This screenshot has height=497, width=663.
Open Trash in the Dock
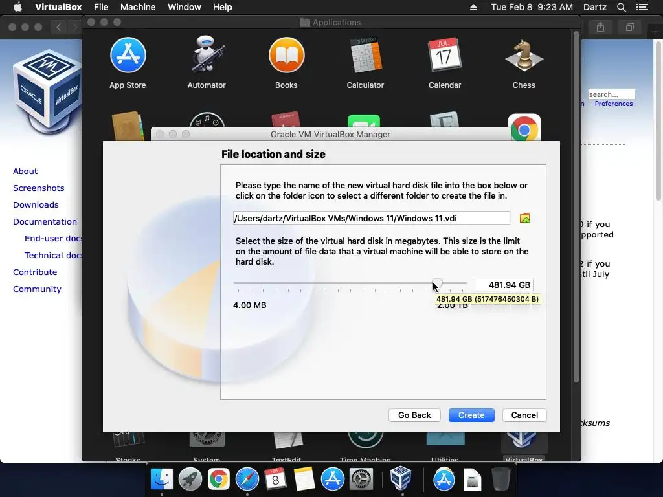(x=500, y=480)
